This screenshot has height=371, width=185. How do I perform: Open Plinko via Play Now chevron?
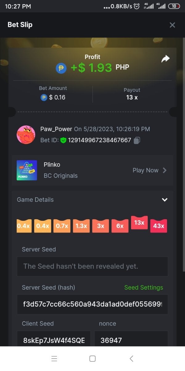(x=165, y=170)
